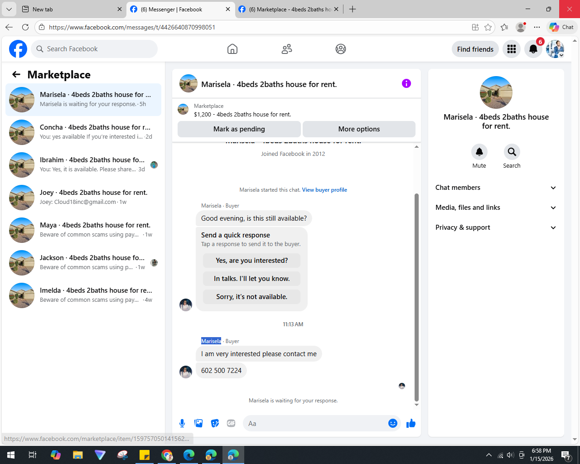The height and width of the screenshot is (464, 580).
Task: Open Windows notification center icon
Action: pyautogui.click(x=566, y=455)
